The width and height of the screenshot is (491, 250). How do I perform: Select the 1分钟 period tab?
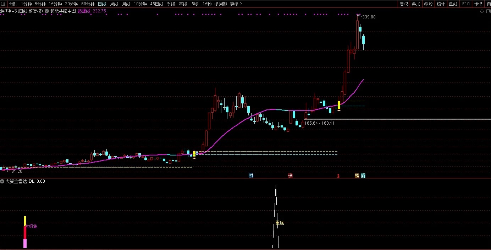26,4
